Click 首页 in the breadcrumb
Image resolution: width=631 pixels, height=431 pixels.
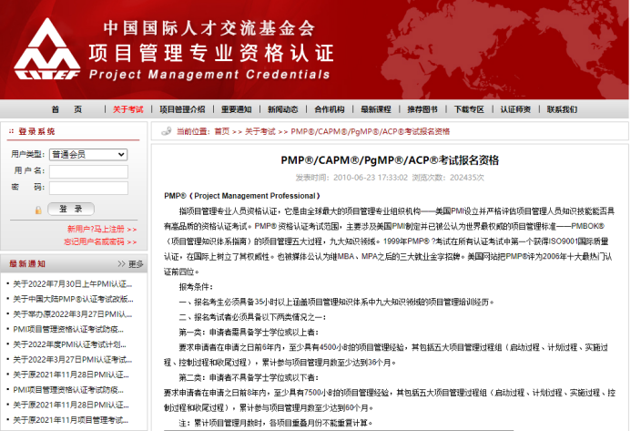tap(222, 131)
